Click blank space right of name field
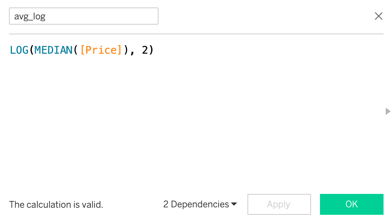391x223 pixels. (262, 16)
